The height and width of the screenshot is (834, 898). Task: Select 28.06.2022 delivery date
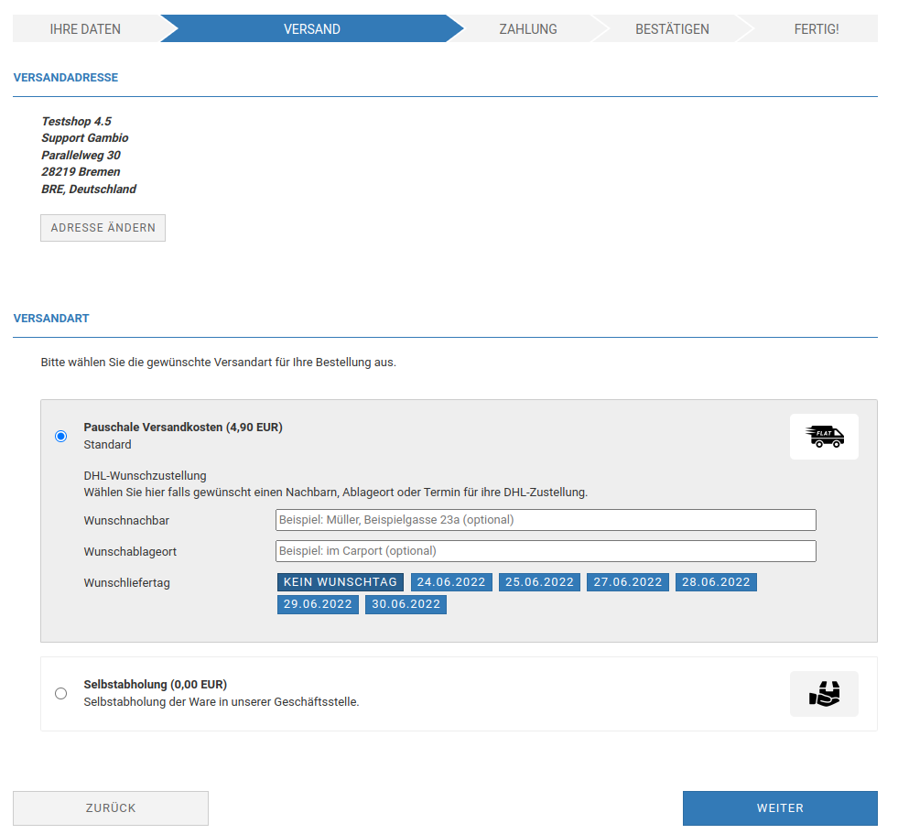pyautogui.click(x=715, y=582)
